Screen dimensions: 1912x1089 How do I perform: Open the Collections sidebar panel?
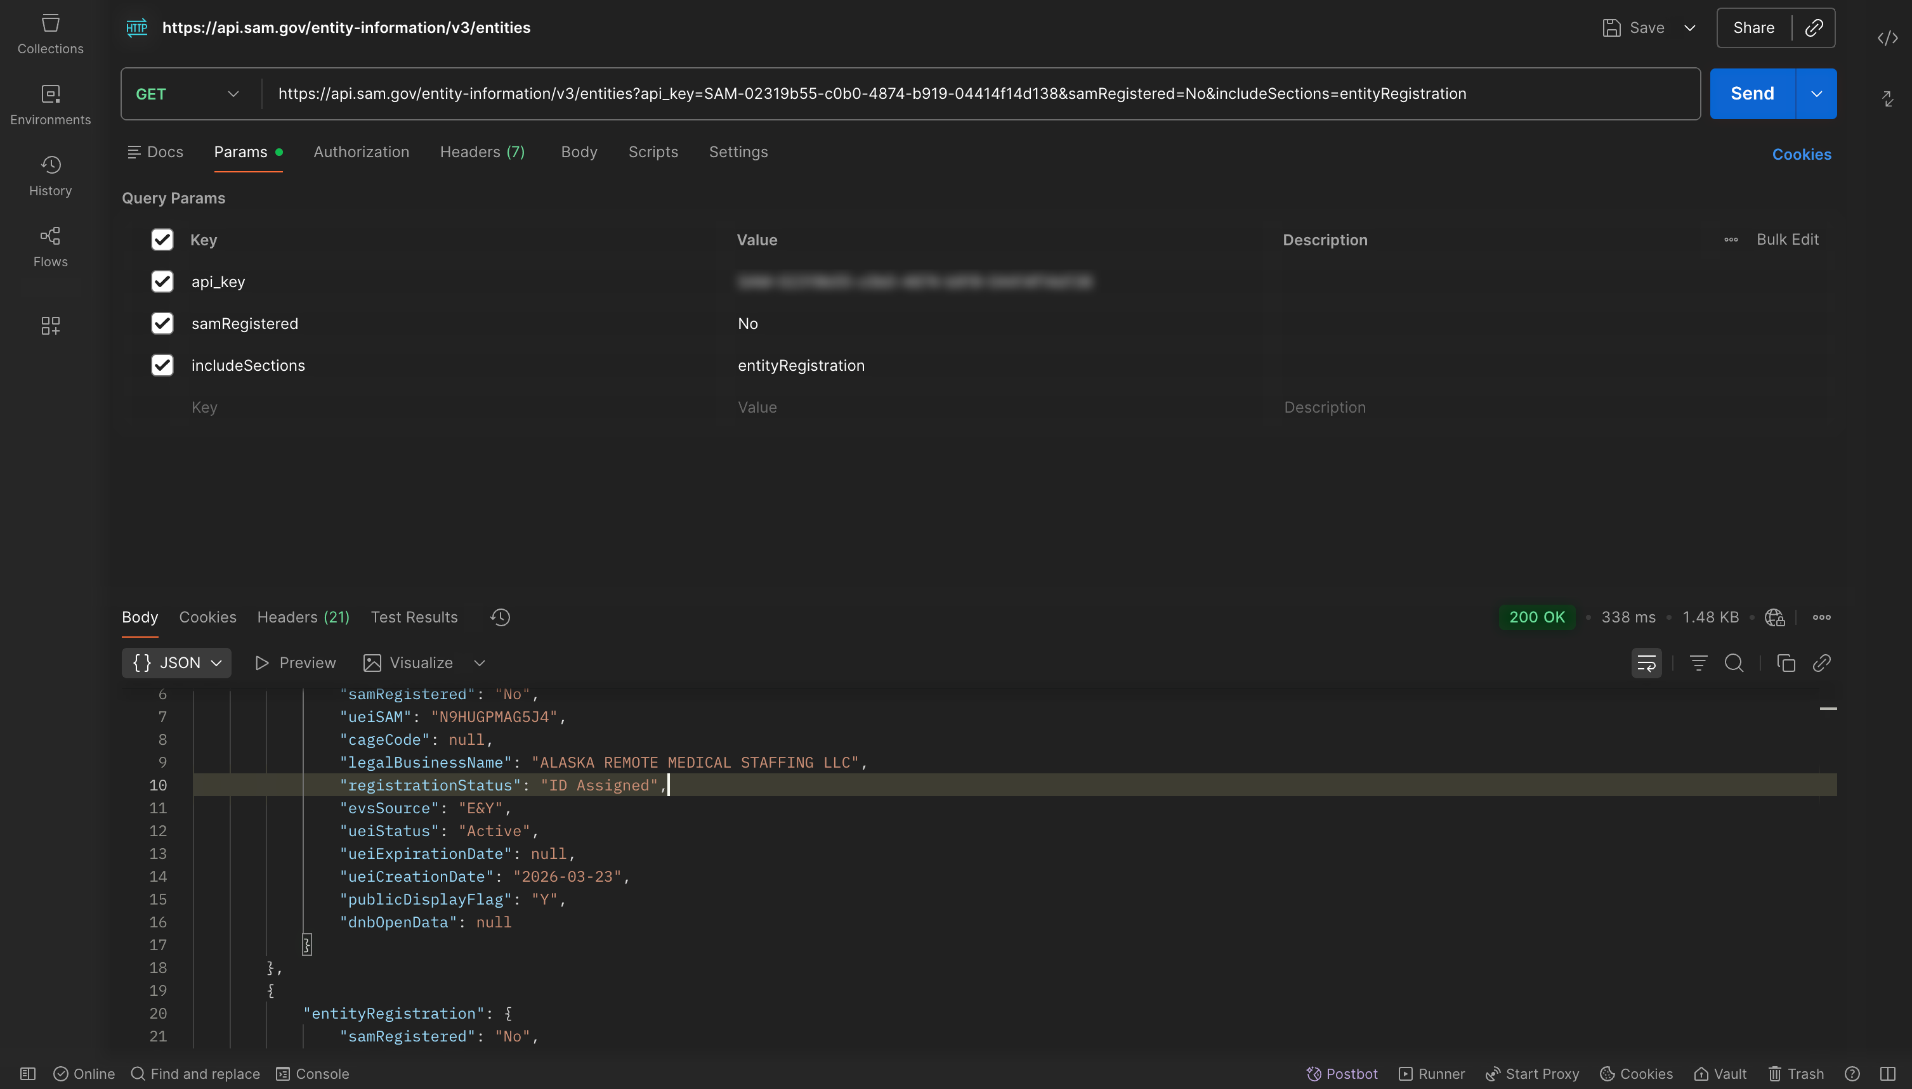click(50, 34)
